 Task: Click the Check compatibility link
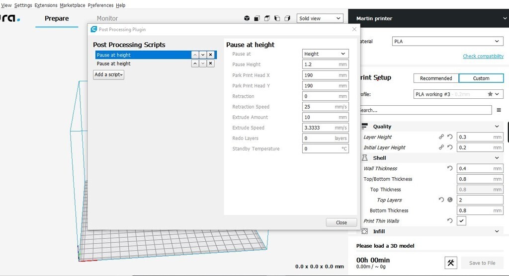click(483, 56)
